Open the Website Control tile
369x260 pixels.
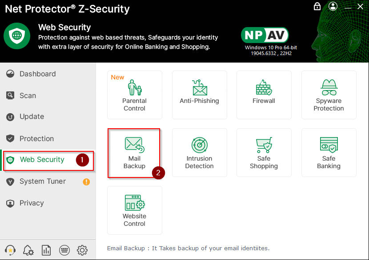click(x=134, y=210)
